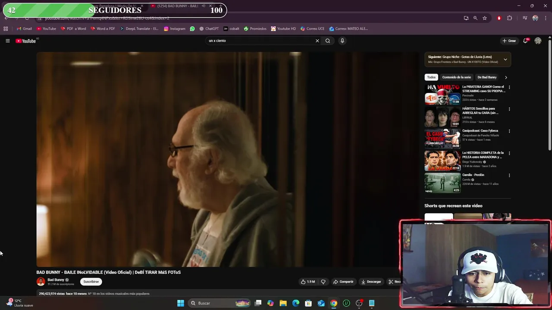The image size is (552, 310).
Task: Open the WhatsApp bookmark icon
Action: point(192,29)
